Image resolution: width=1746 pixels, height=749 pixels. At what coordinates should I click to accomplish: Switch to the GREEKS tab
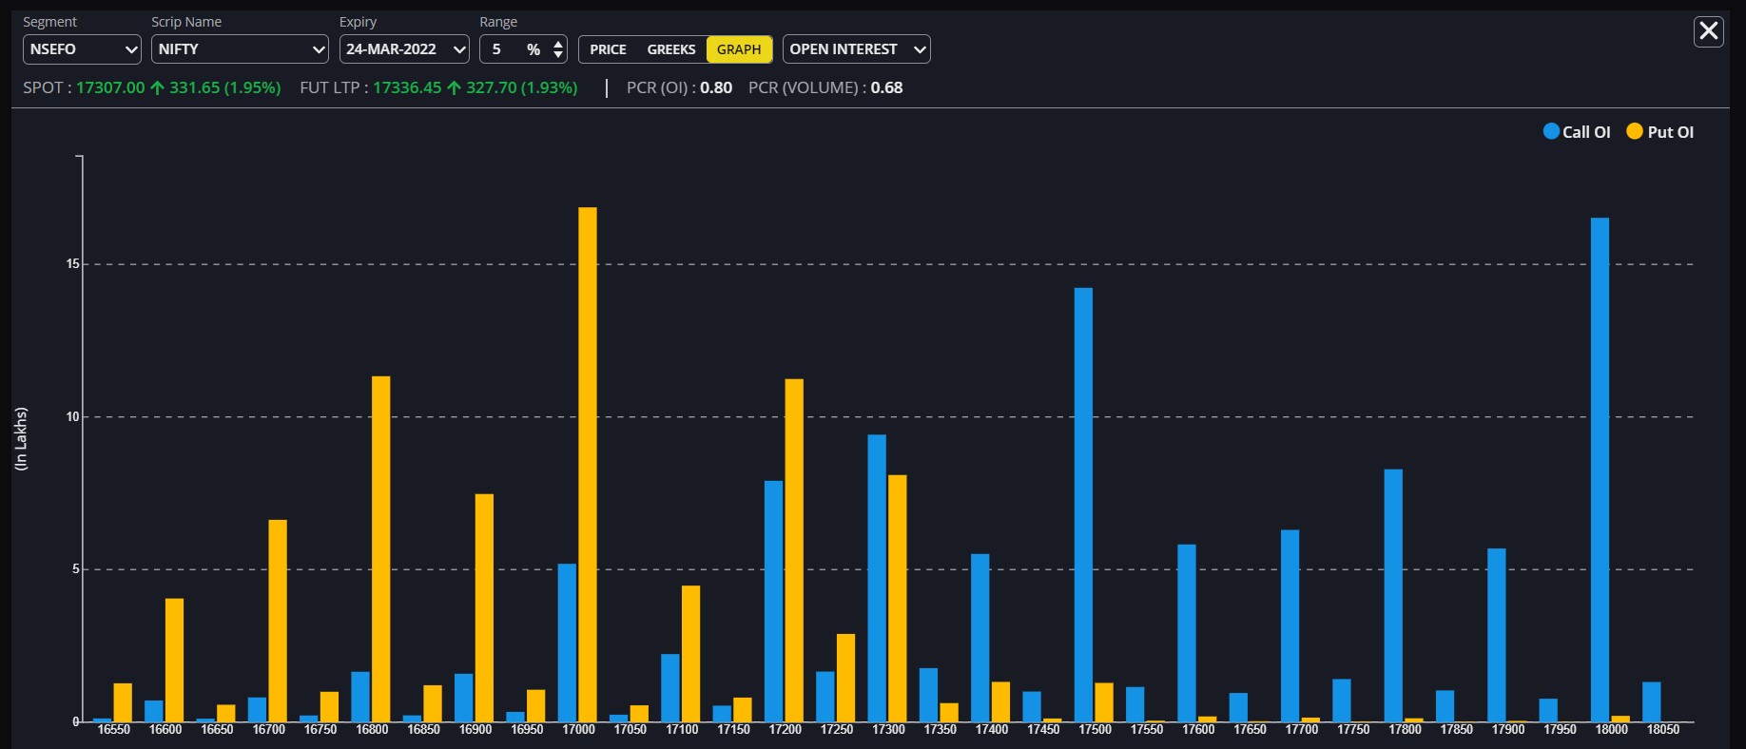671,49
